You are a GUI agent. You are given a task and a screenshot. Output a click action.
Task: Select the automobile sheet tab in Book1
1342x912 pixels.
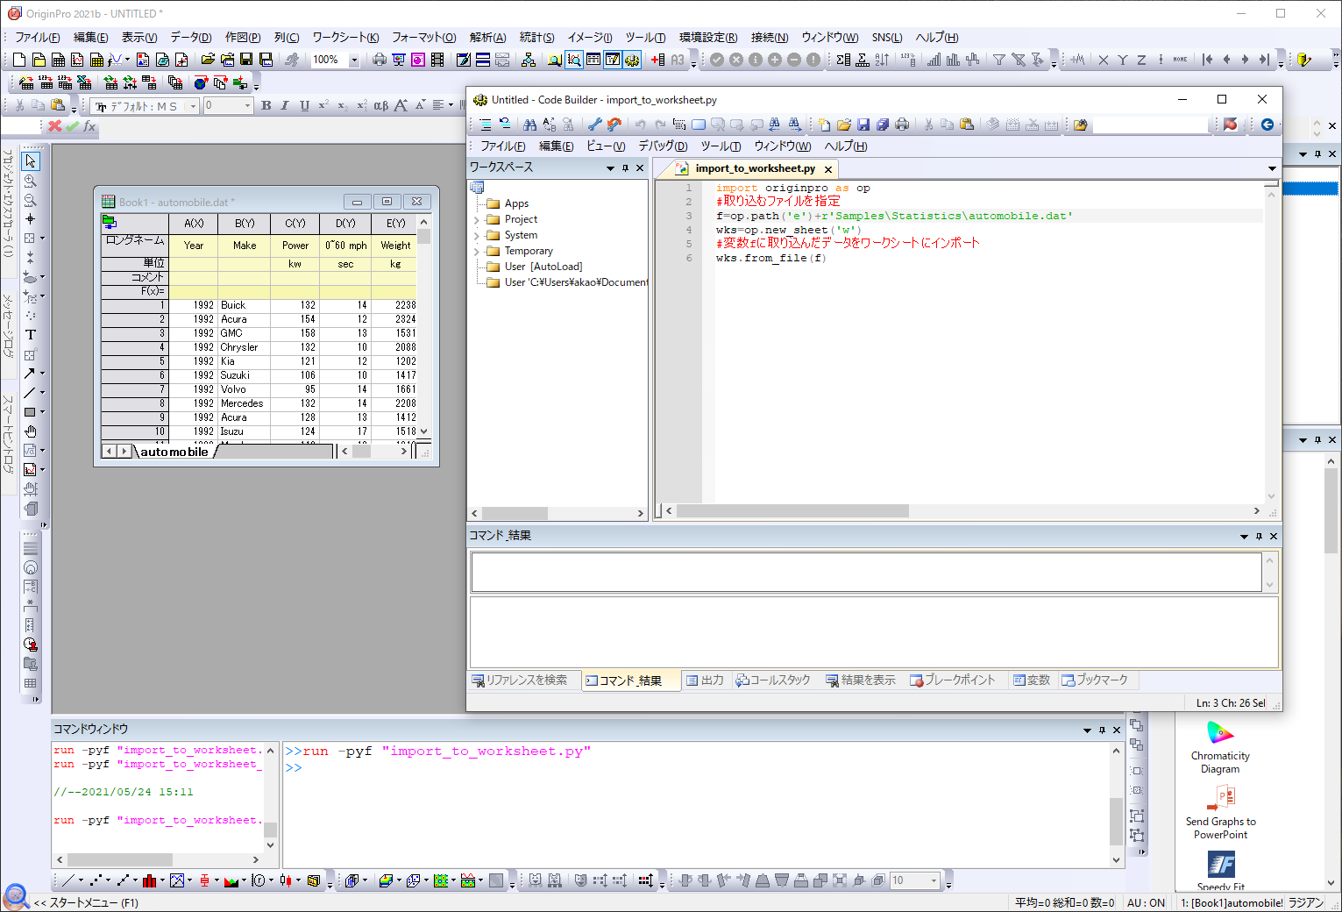click(174, 452)
